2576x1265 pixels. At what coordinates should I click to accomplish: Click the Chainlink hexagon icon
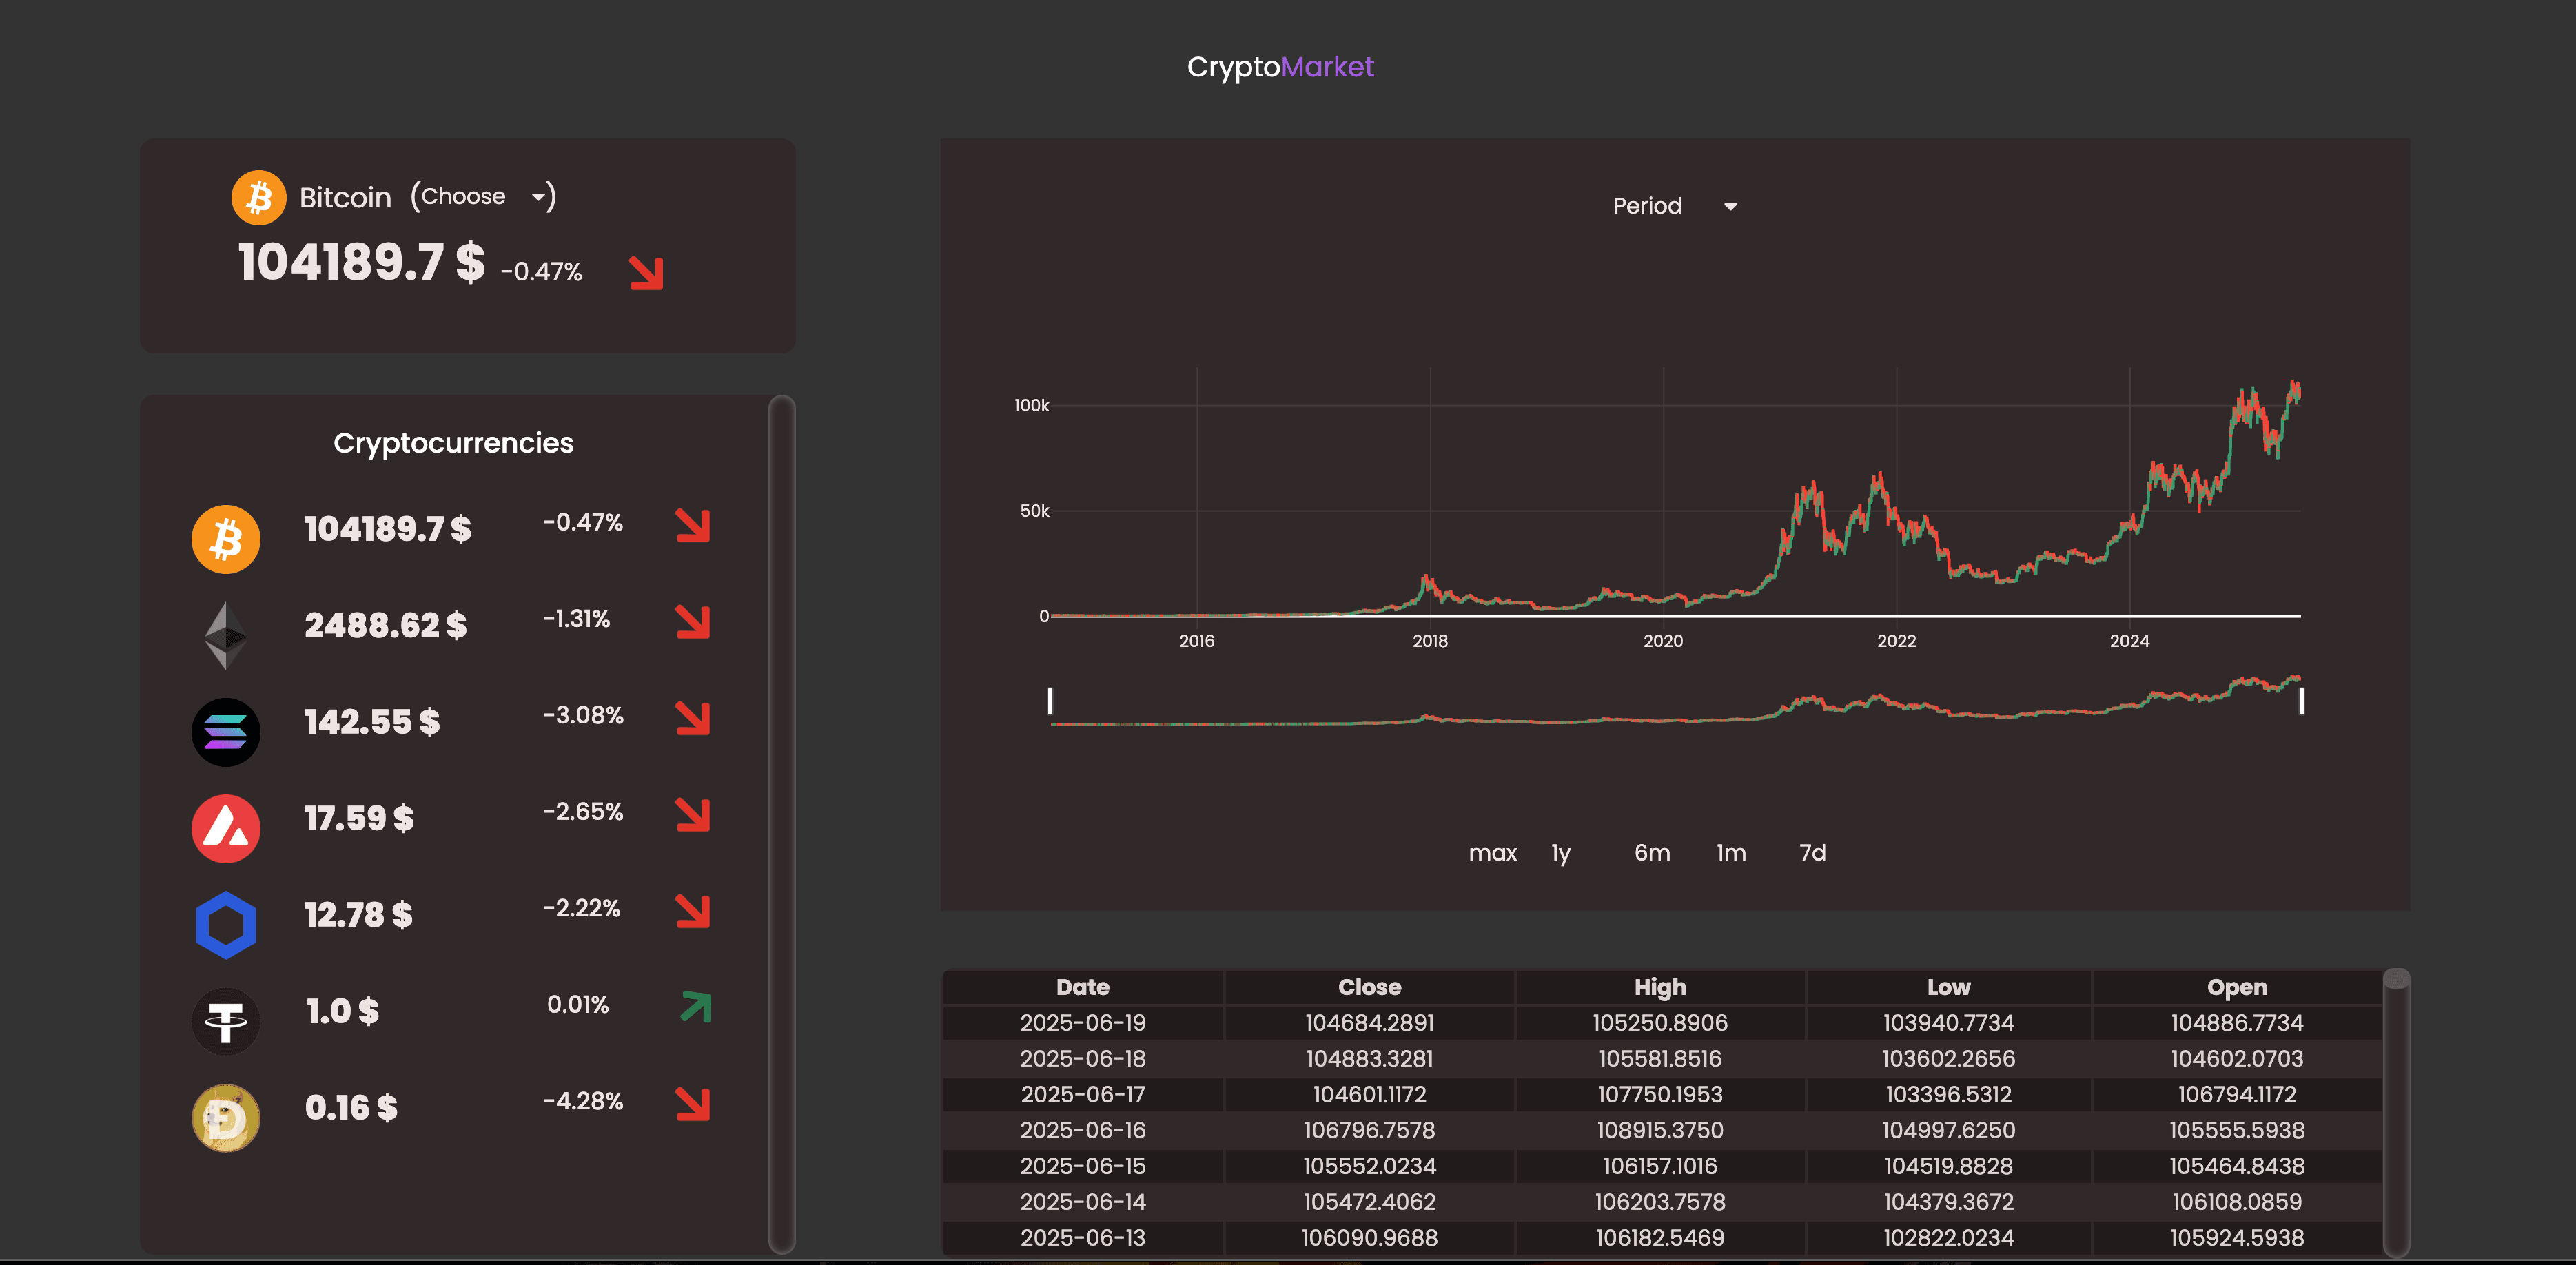coord(225,925)
